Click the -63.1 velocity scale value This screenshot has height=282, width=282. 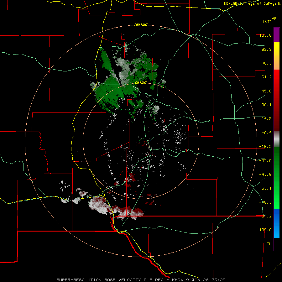pos(265,188)
